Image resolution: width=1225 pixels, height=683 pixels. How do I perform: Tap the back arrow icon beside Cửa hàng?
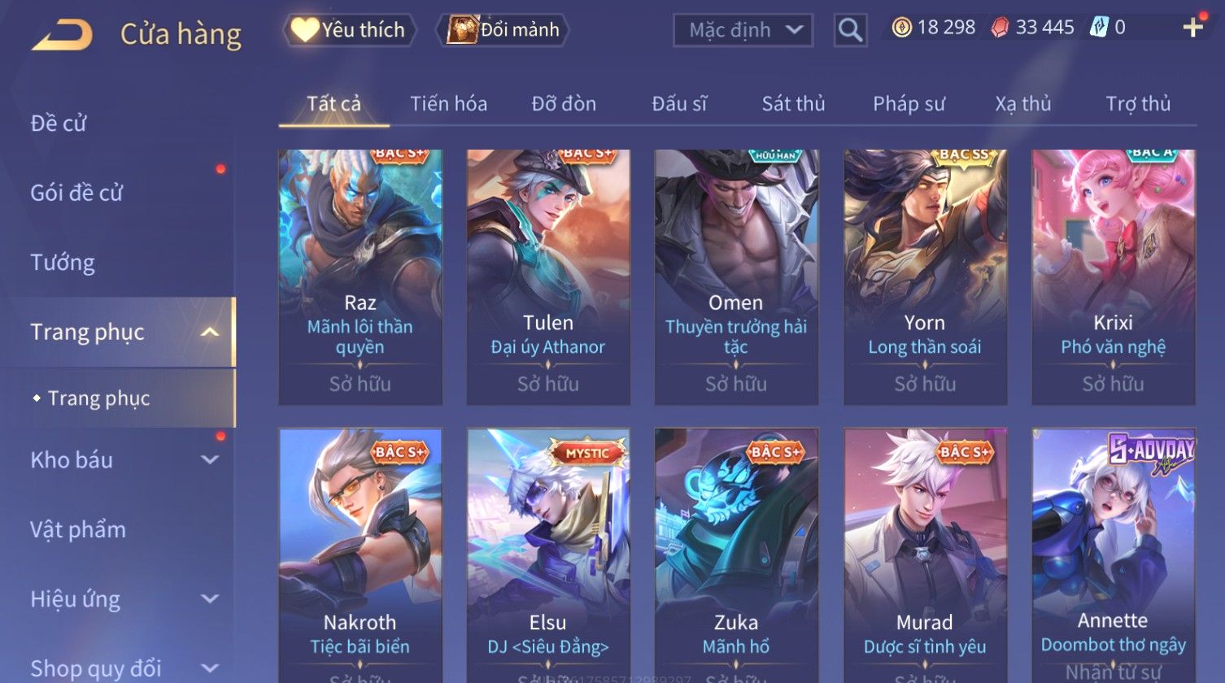click(62, 35)
